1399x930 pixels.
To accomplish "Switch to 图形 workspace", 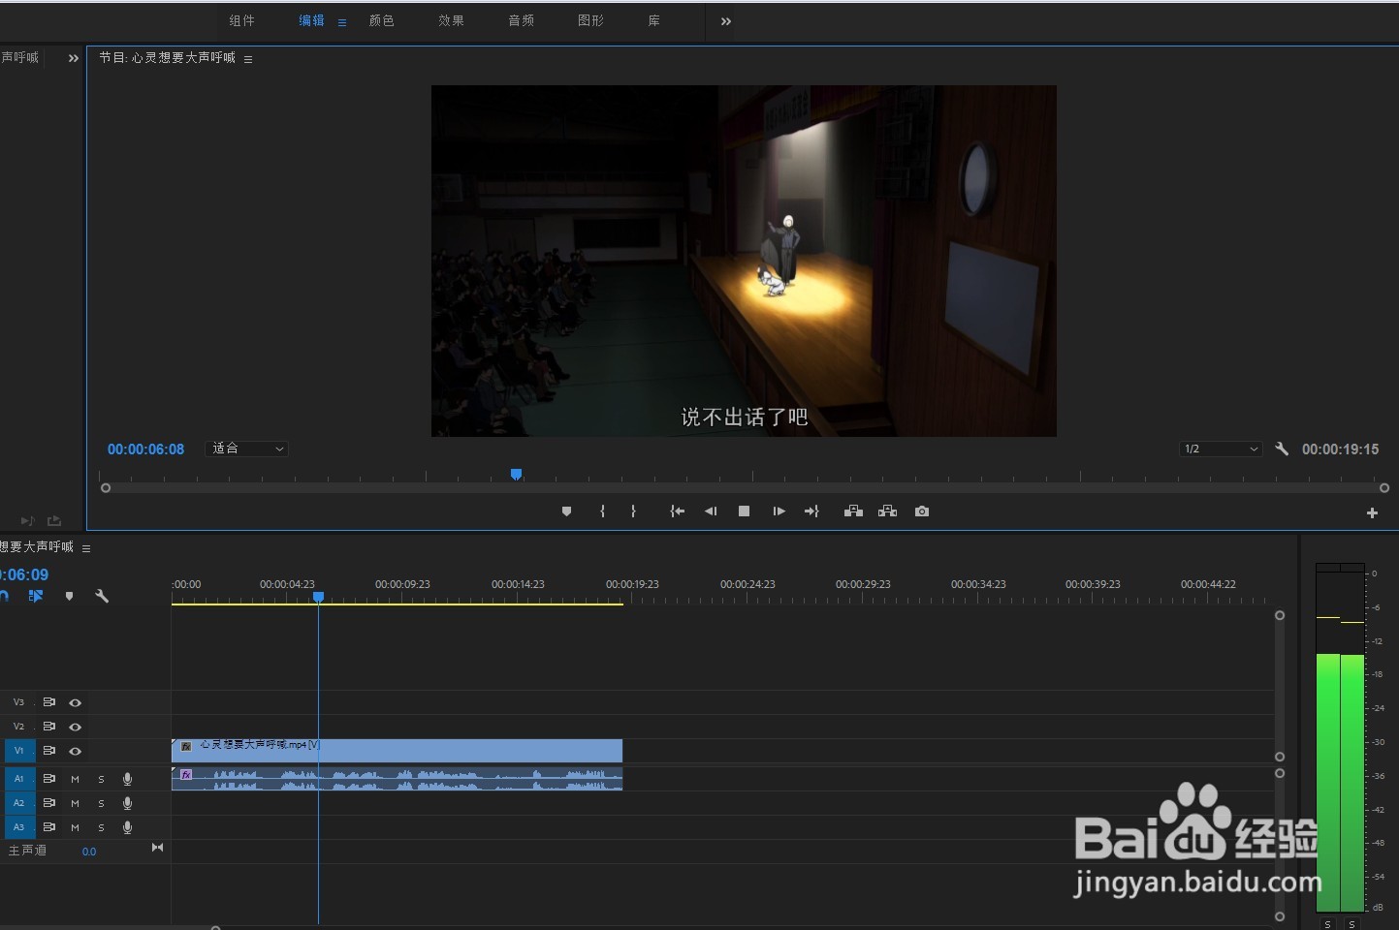I will click(591, 20).
